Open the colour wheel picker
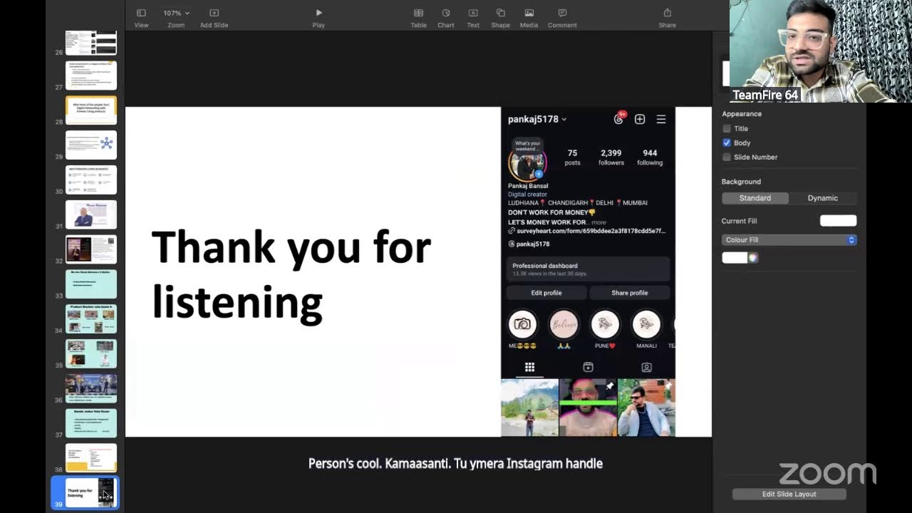This screenshot has height=513, width=912. point(753,258)
